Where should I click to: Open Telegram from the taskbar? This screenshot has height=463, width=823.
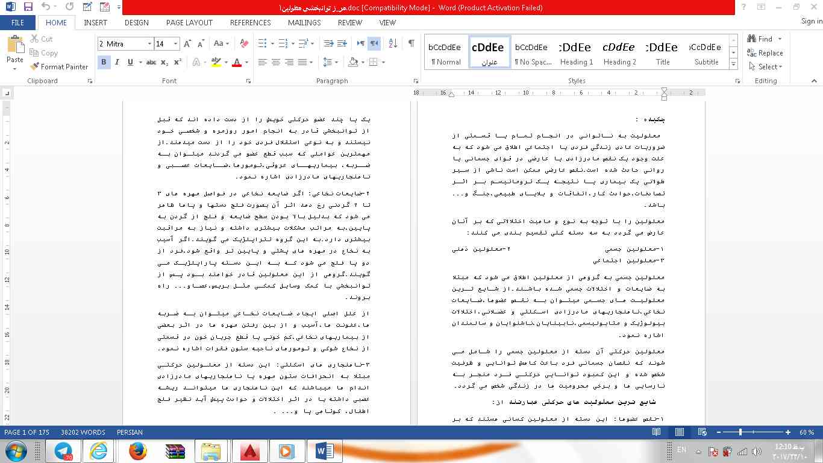(63, 450)
